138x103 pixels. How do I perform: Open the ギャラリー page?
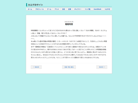pyautogui.click(x=78, y=9)
